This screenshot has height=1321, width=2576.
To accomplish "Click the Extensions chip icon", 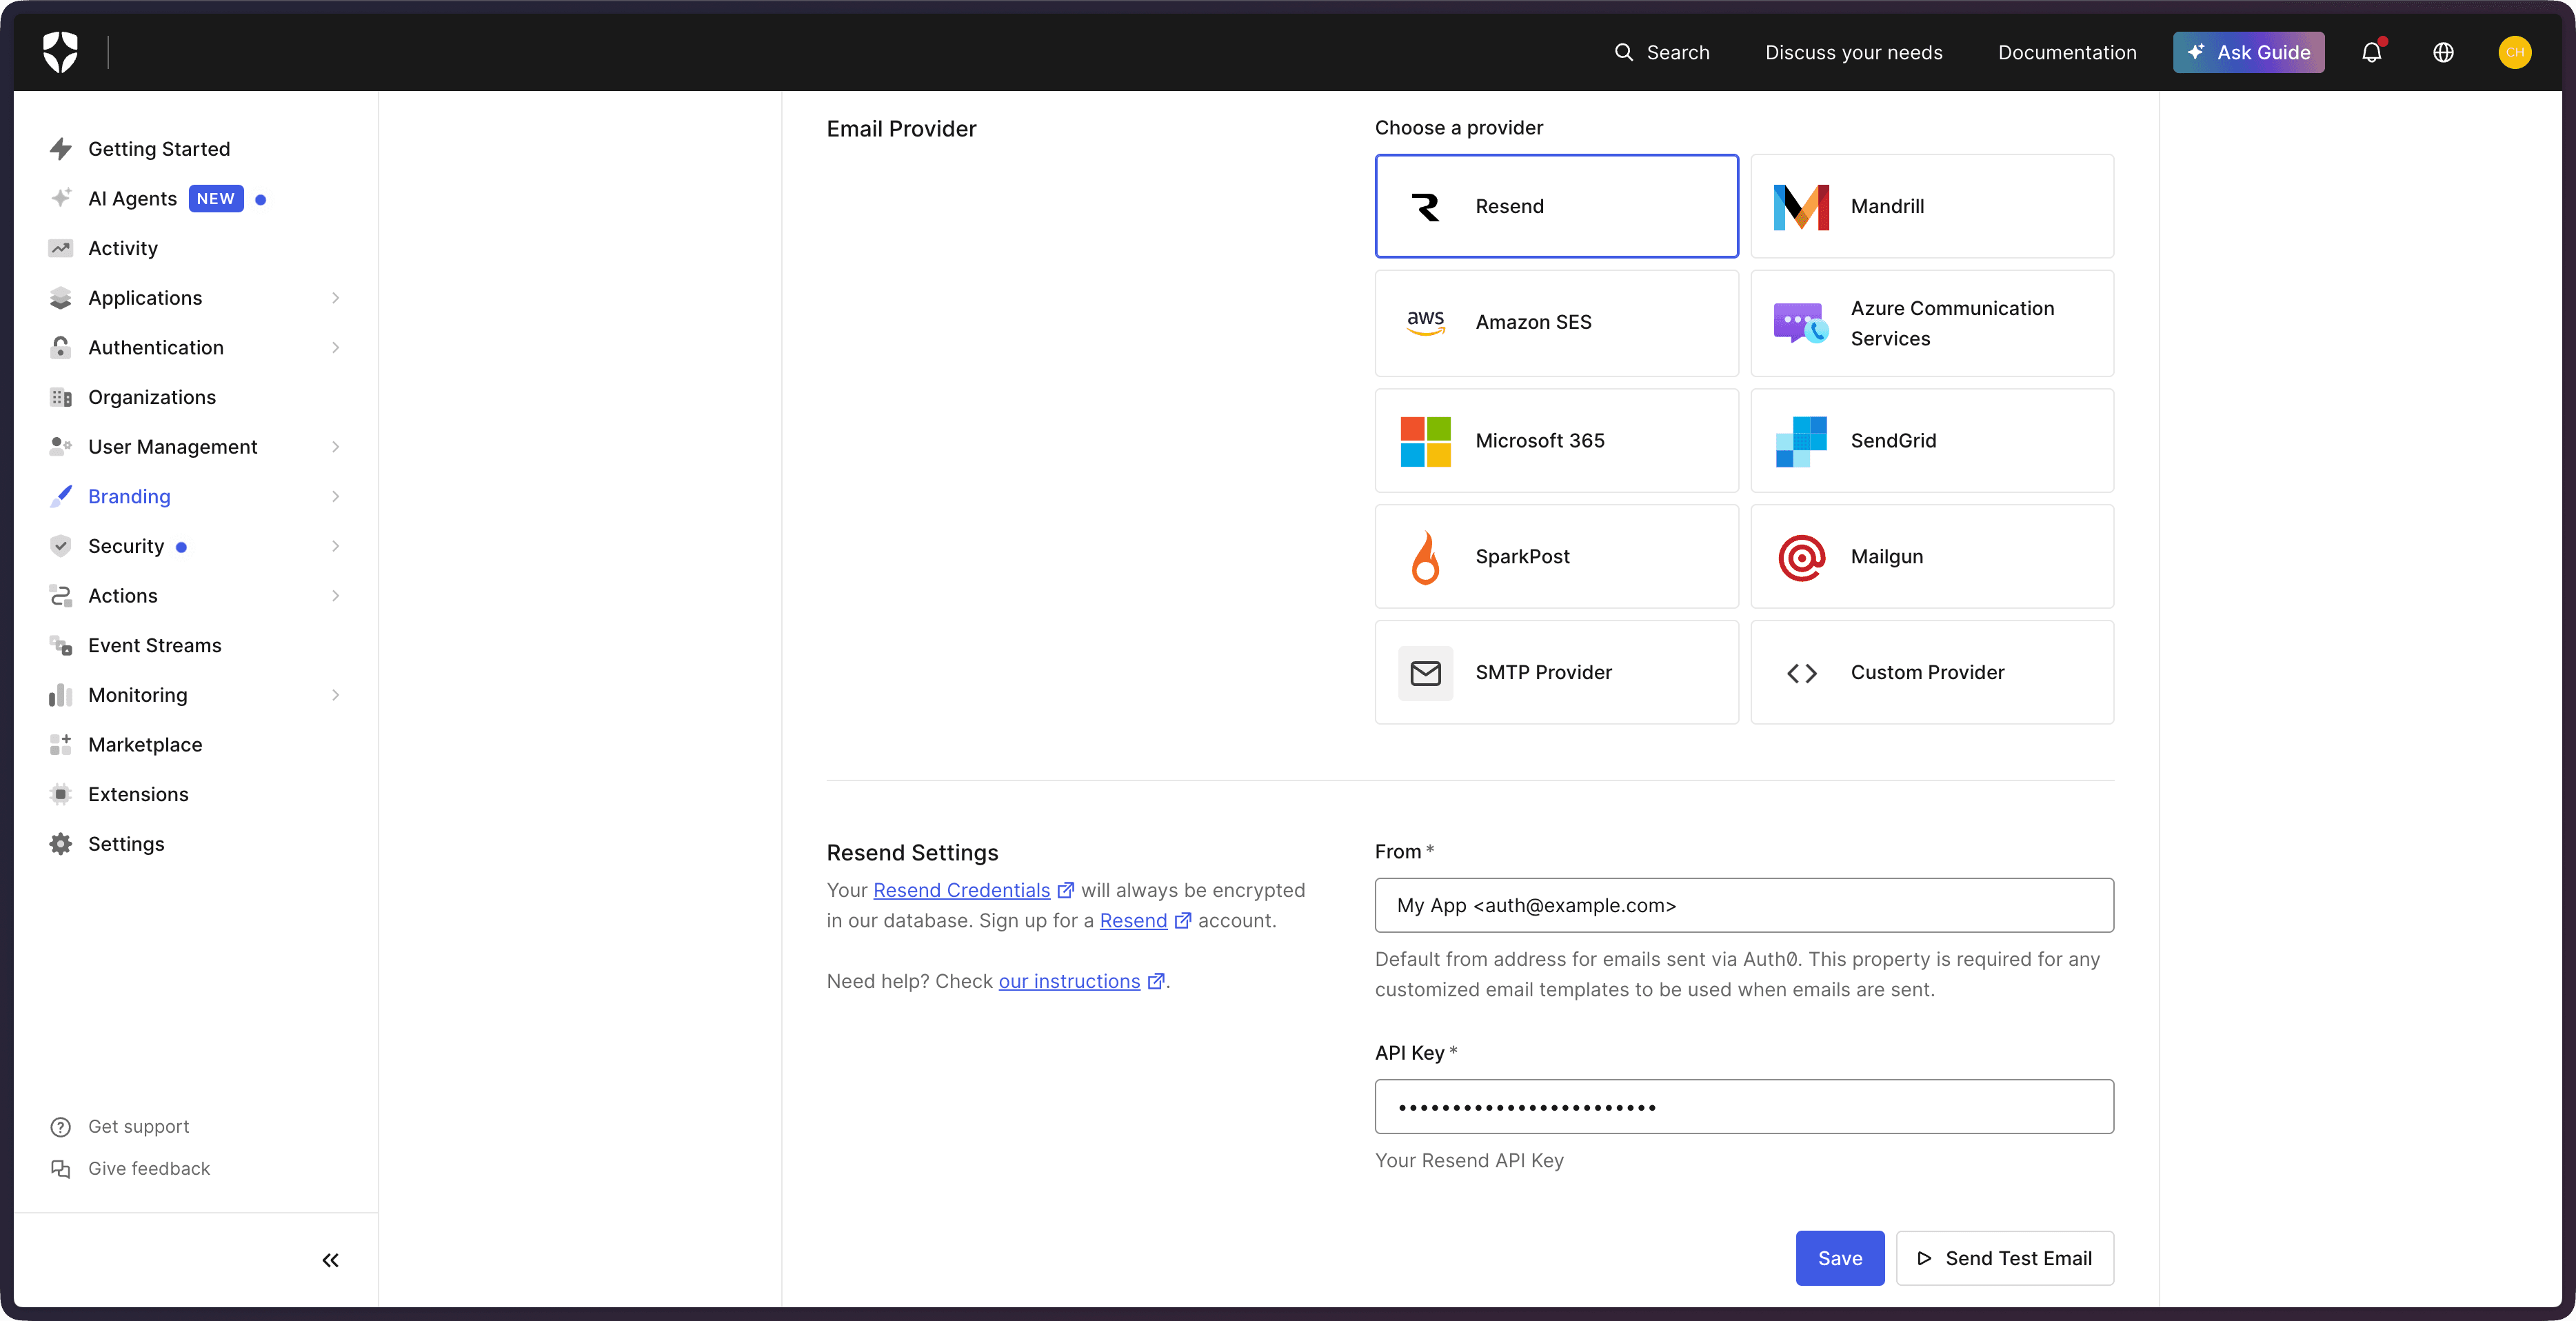I will [x=61, y=794].
